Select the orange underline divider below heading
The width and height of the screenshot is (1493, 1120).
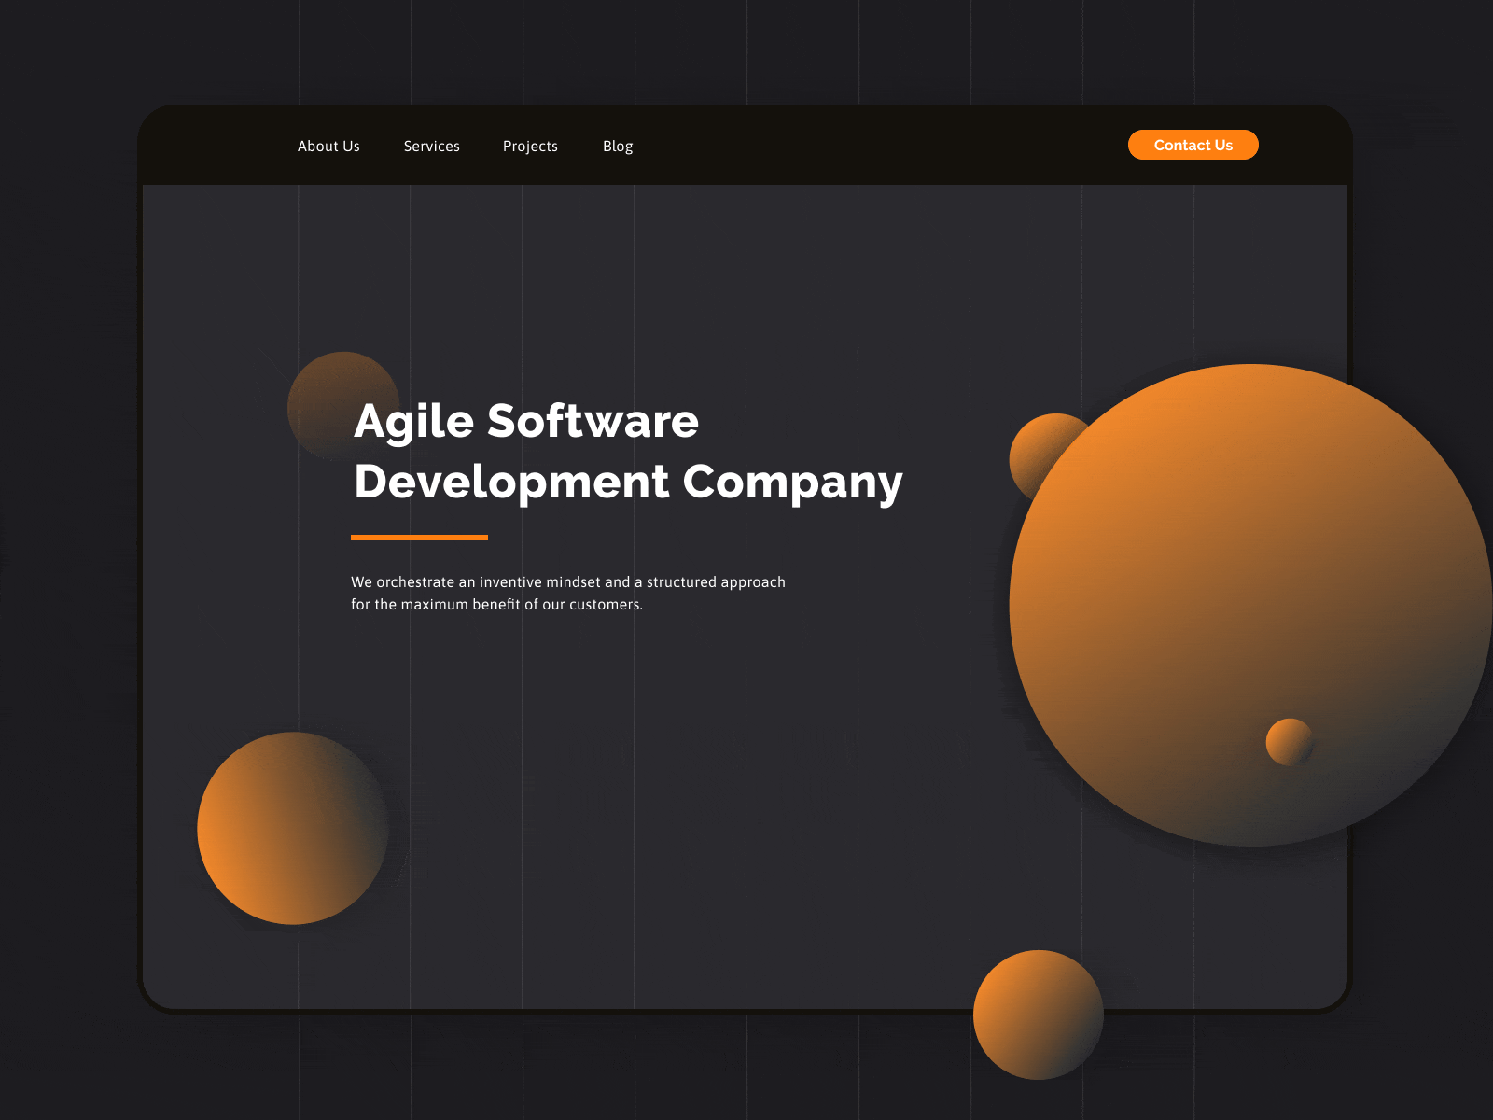[x=419, y=538]
